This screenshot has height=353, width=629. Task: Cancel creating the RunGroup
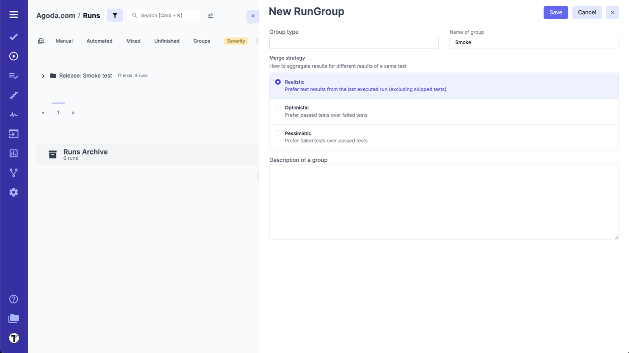click(587, 12)
